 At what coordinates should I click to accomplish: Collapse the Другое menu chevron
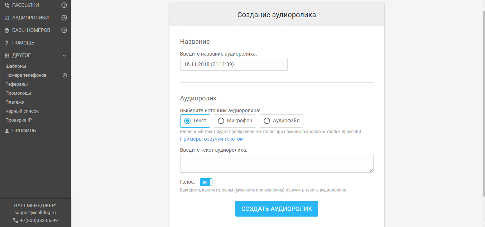click(x=64, y=56)
